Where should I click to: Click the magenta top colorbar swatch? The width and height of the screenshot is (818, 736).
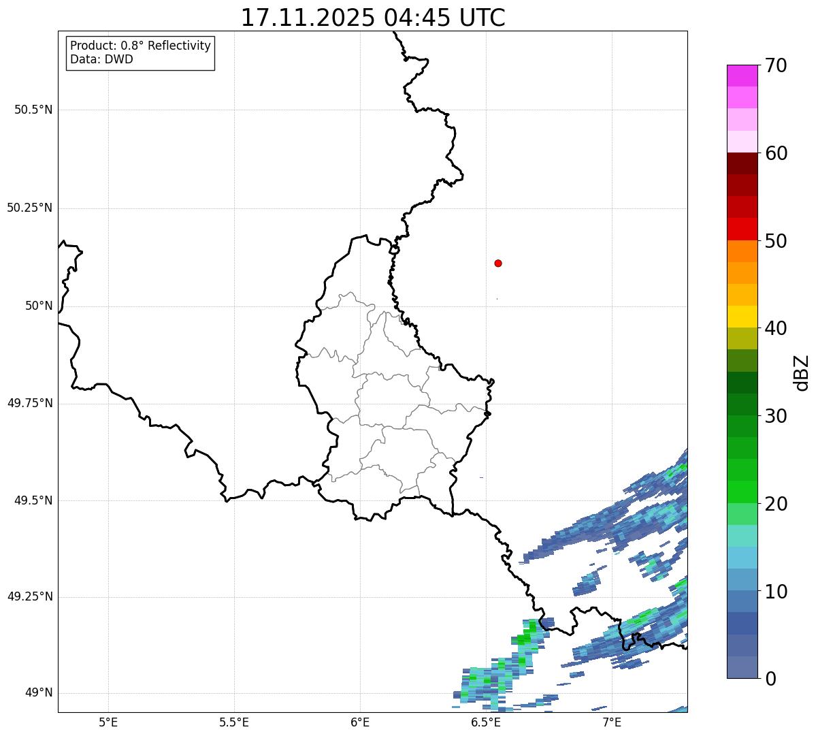(x=742, y=76)
